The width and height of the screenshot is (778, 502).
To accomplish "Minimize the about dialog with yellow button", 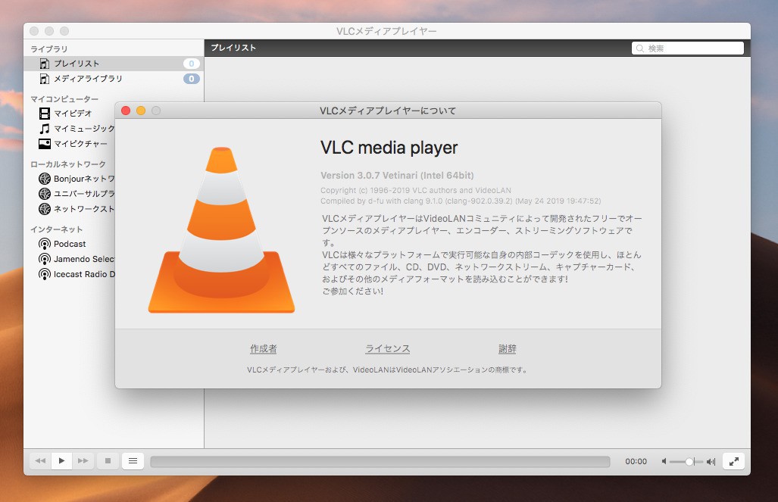I will tap(141, 111).
